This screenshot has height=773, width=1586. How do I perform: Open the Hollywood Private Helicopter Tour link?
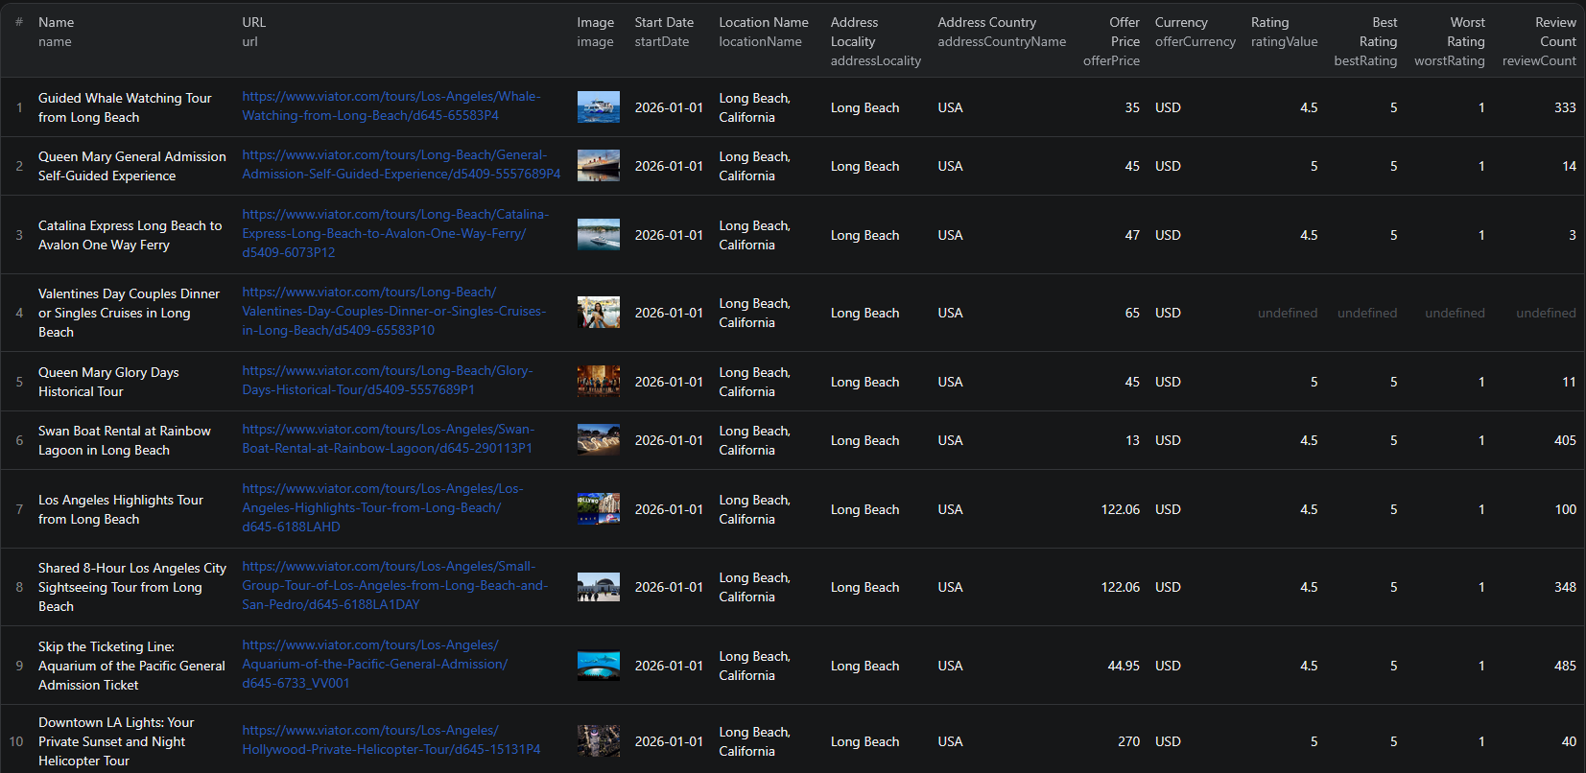tap(391, 739)
